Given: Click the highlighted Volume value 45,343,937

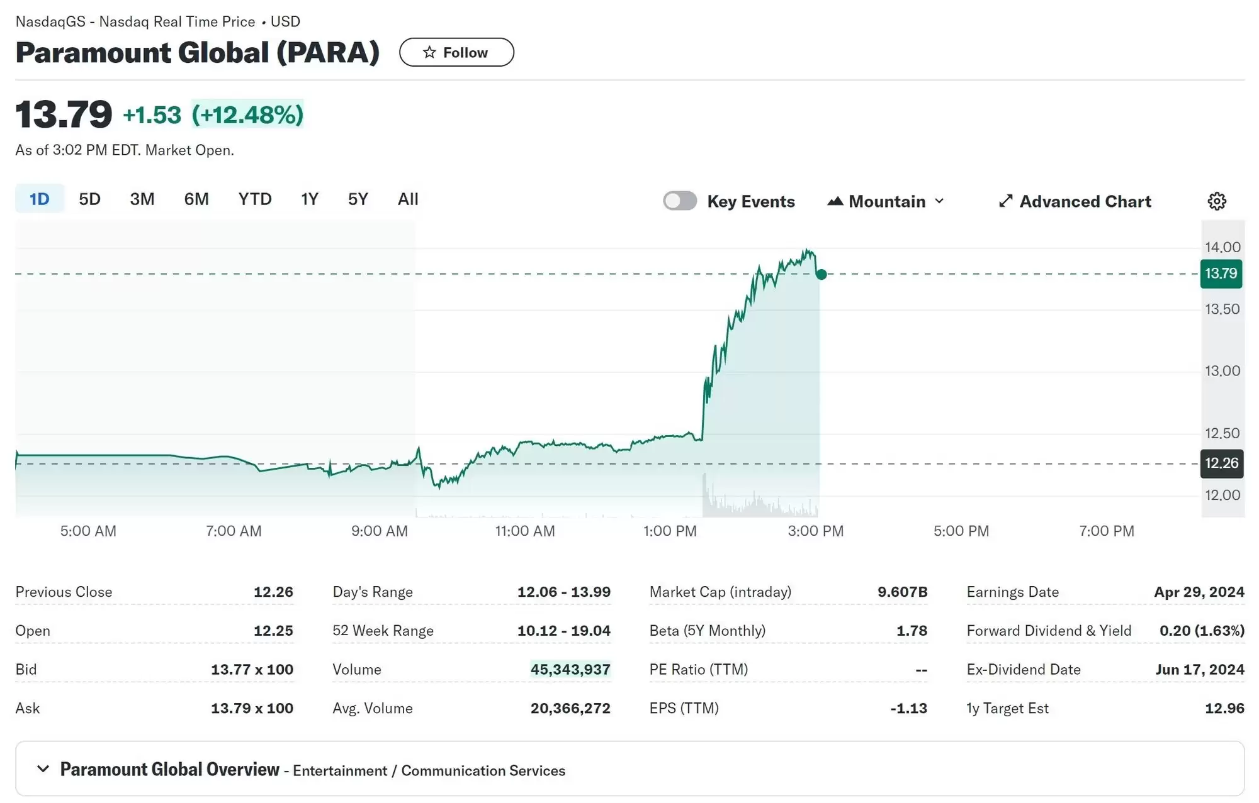Looking at the screenshot, I should coord(570,669).
